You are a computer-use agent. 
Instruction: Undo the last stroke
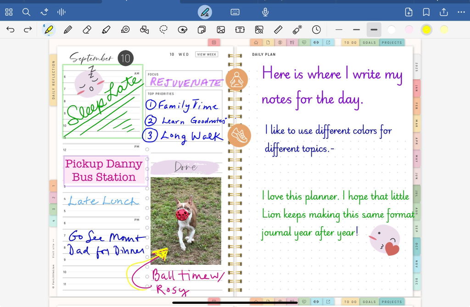(x=11, y=30)
